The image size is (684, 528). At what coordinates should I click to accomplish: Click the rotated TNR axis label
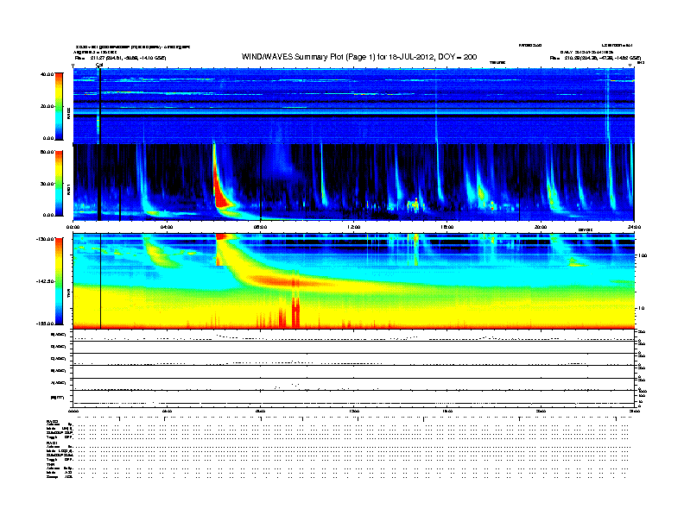pyautogui.click(x=69, y=294)
